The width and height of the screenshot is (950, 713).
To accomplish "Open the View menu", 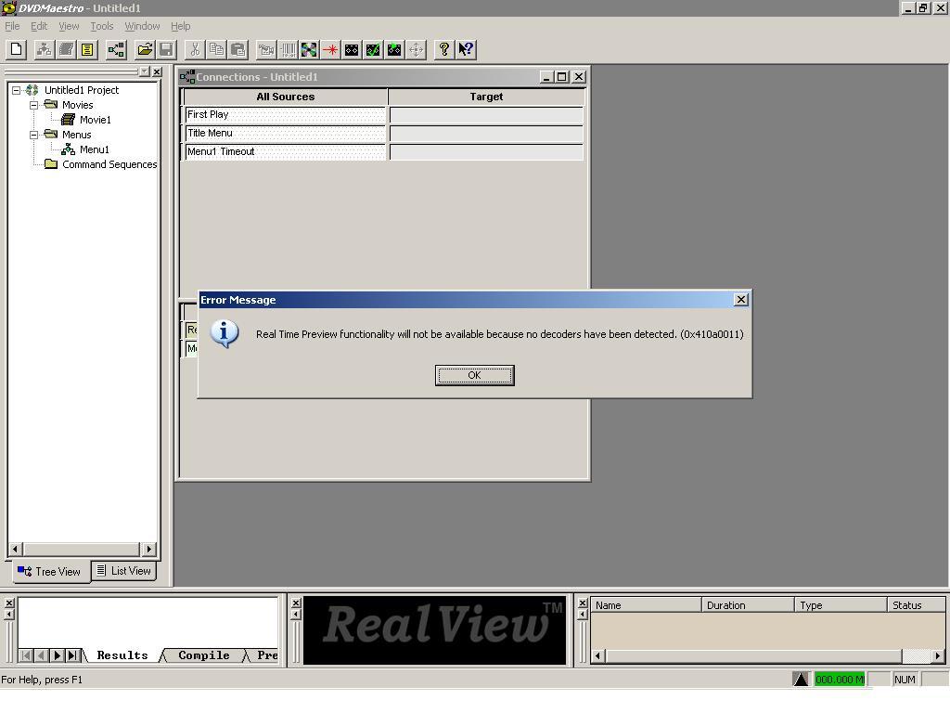I will point(69,26).
